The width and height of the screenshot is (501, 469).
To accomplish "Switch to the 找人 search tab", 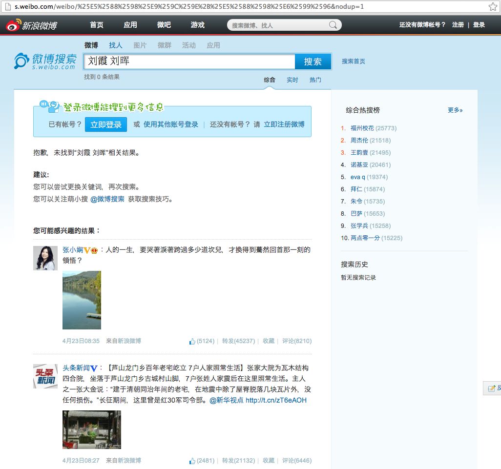I will (x=116, y=45).
